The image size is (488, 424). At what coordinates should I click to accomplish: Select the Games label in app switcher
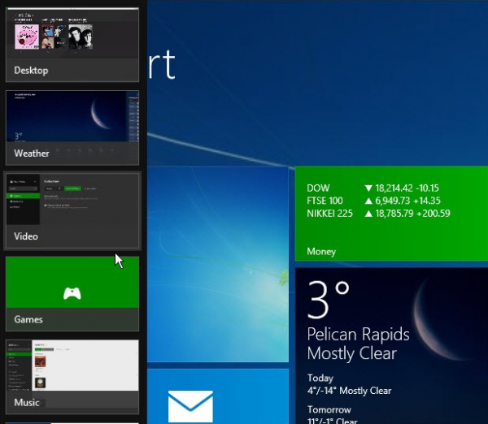[x=28, y=319]
